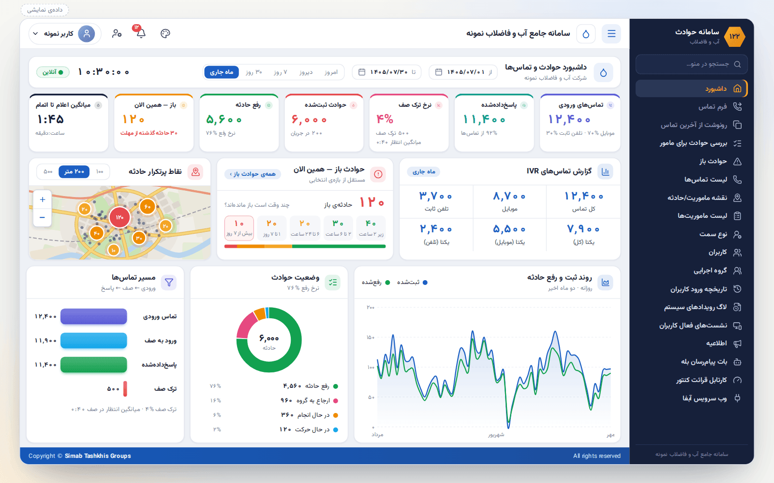Open کارتابل قرائت کنتور in the sidebar
774x483 pixels.
[x=691, y=380]
